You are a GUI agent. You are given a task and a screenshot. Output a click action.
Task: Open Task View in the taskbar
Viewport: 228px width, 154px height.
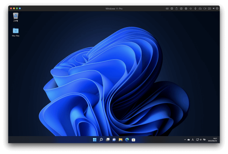(107, 140)
